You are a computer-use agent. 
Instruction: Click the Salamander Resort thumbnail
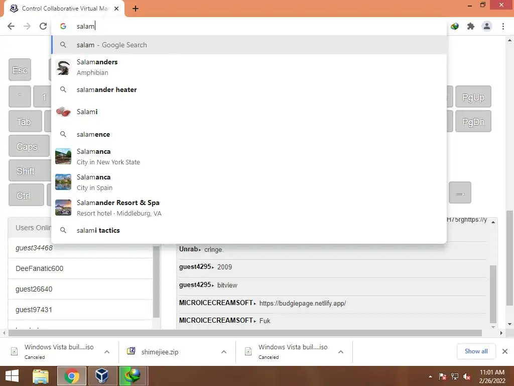pos(63,208)
